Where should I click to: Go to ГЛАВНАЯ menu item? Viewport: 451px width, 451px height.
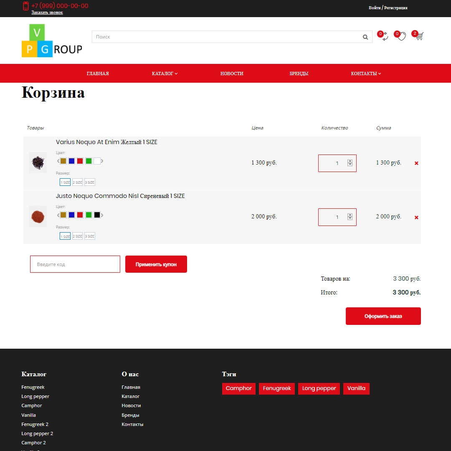[x=97, y=73]
